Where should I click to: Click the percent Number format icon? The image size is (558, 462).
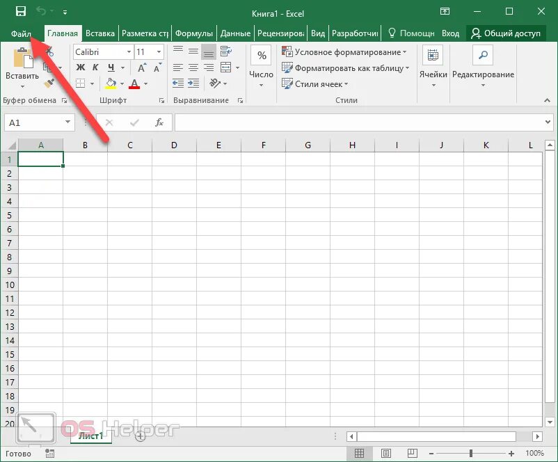click(x=262, y=55)
